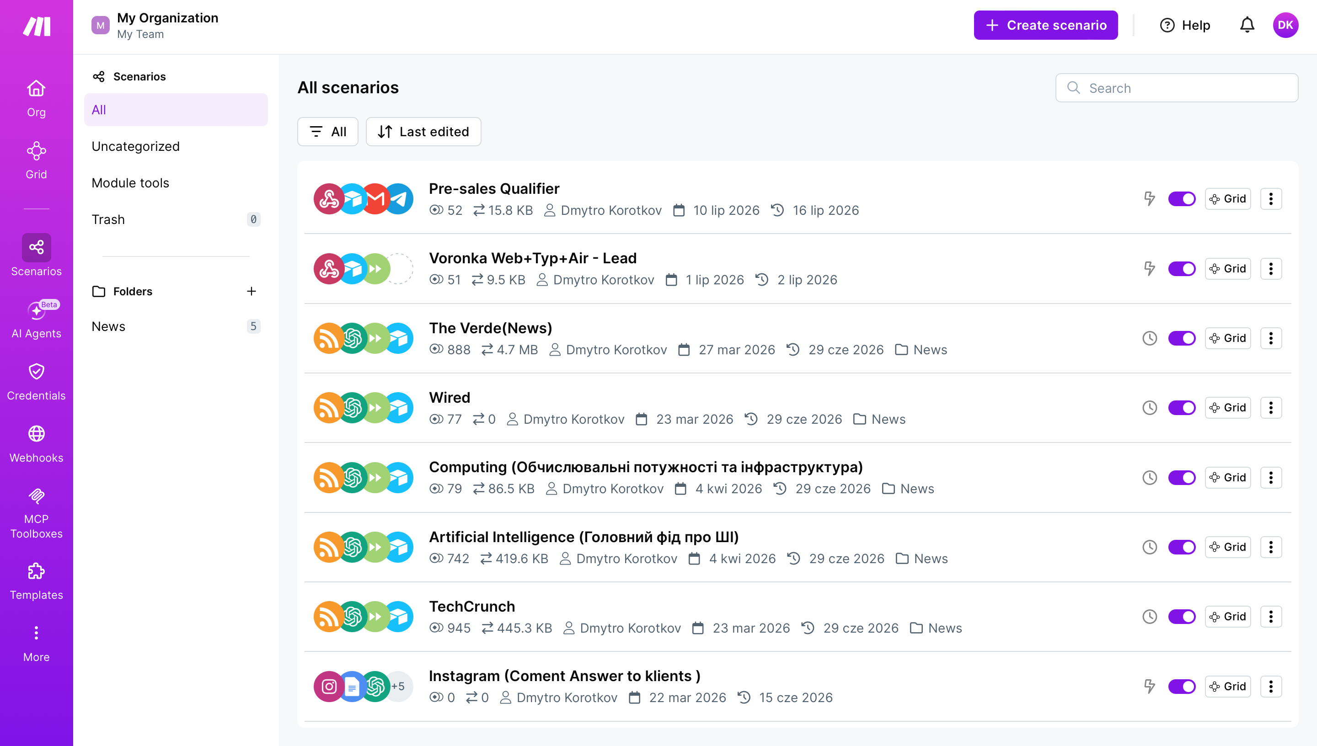The width and height of the screenshot is (1317, 746).
Task: Open the More sidebar menu
Action: [37, 644]
